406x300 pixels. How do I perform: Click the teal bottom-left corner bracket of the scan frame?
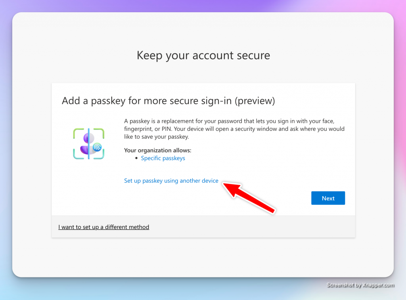(x=76, y=156)
